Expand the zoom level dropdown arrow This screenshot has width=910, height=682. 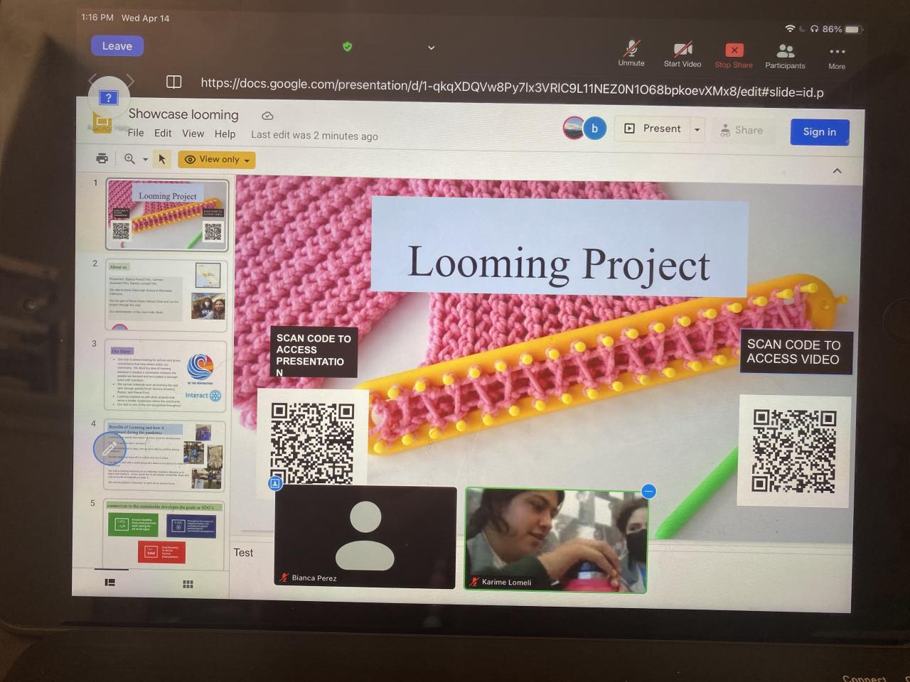(x=145, y=160)
